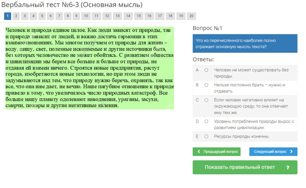Click answer letter A label
This screenshot has width=306, height=188.
(x=197, y=70)
